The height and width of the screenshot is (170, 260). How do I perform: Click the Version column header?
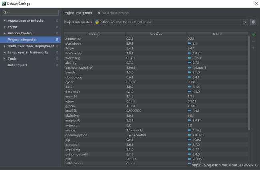point(156,34)
